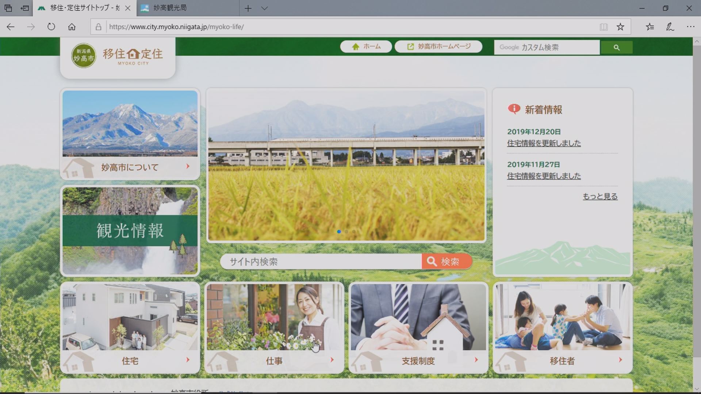
Task: Open 妙高市ホームページ external link button
Action: click(x=438, y=47)
